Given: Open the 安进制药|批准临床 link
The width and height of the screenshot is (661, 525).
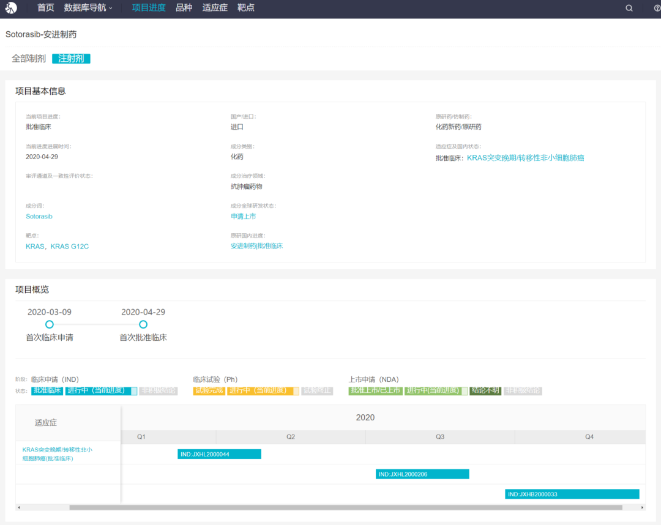Looking at the screenshot, I should [256, 246].
